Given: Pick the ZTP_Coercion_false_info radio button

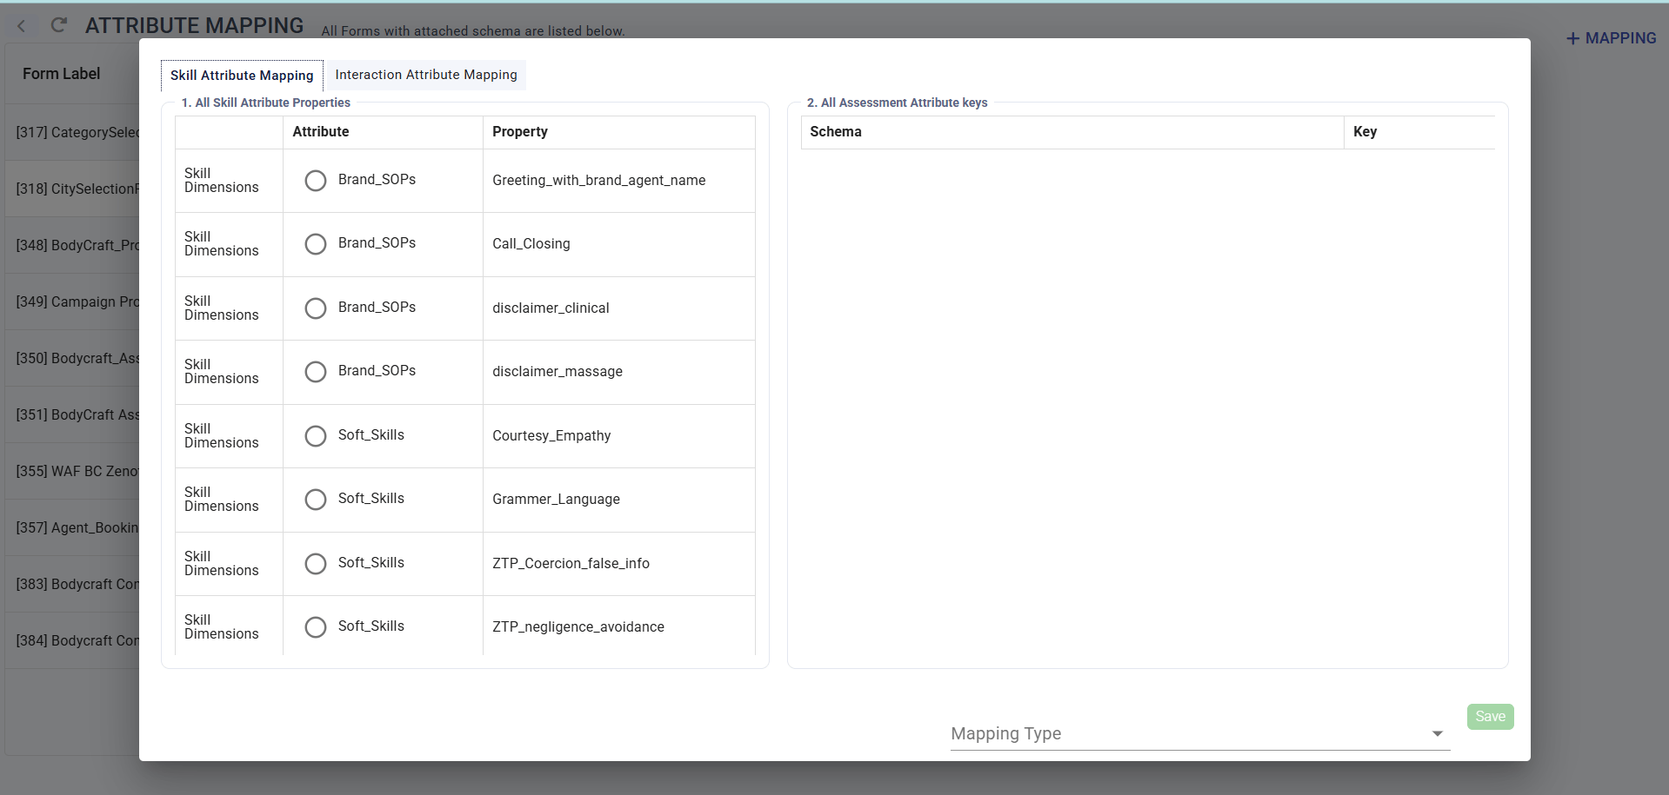Looking at the screenshot, I should pyautogui.click(x=316, y=564).
